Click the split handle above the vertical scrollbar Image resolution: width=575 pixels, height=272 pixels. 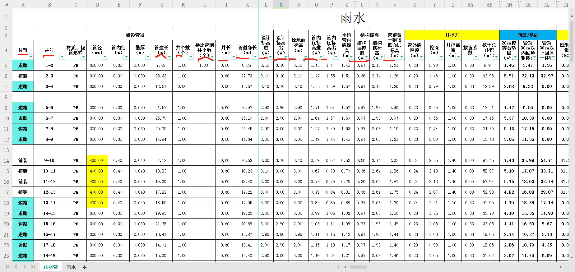tap(572, 11)
